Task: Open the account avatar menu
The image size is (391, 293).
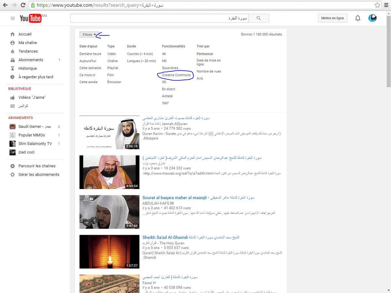Action: pos(372,18)
